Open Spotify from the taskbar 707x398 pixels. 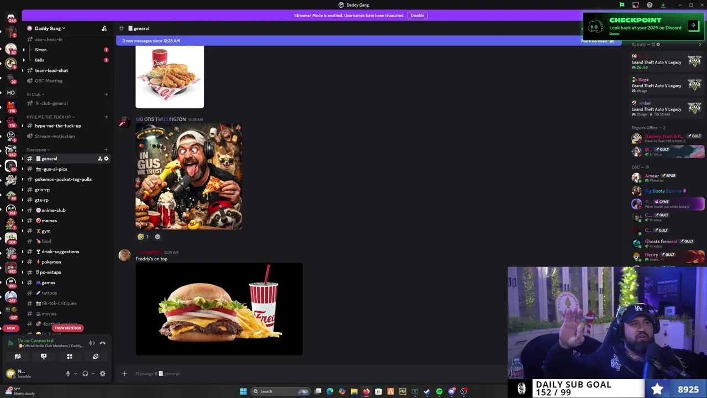439,391
